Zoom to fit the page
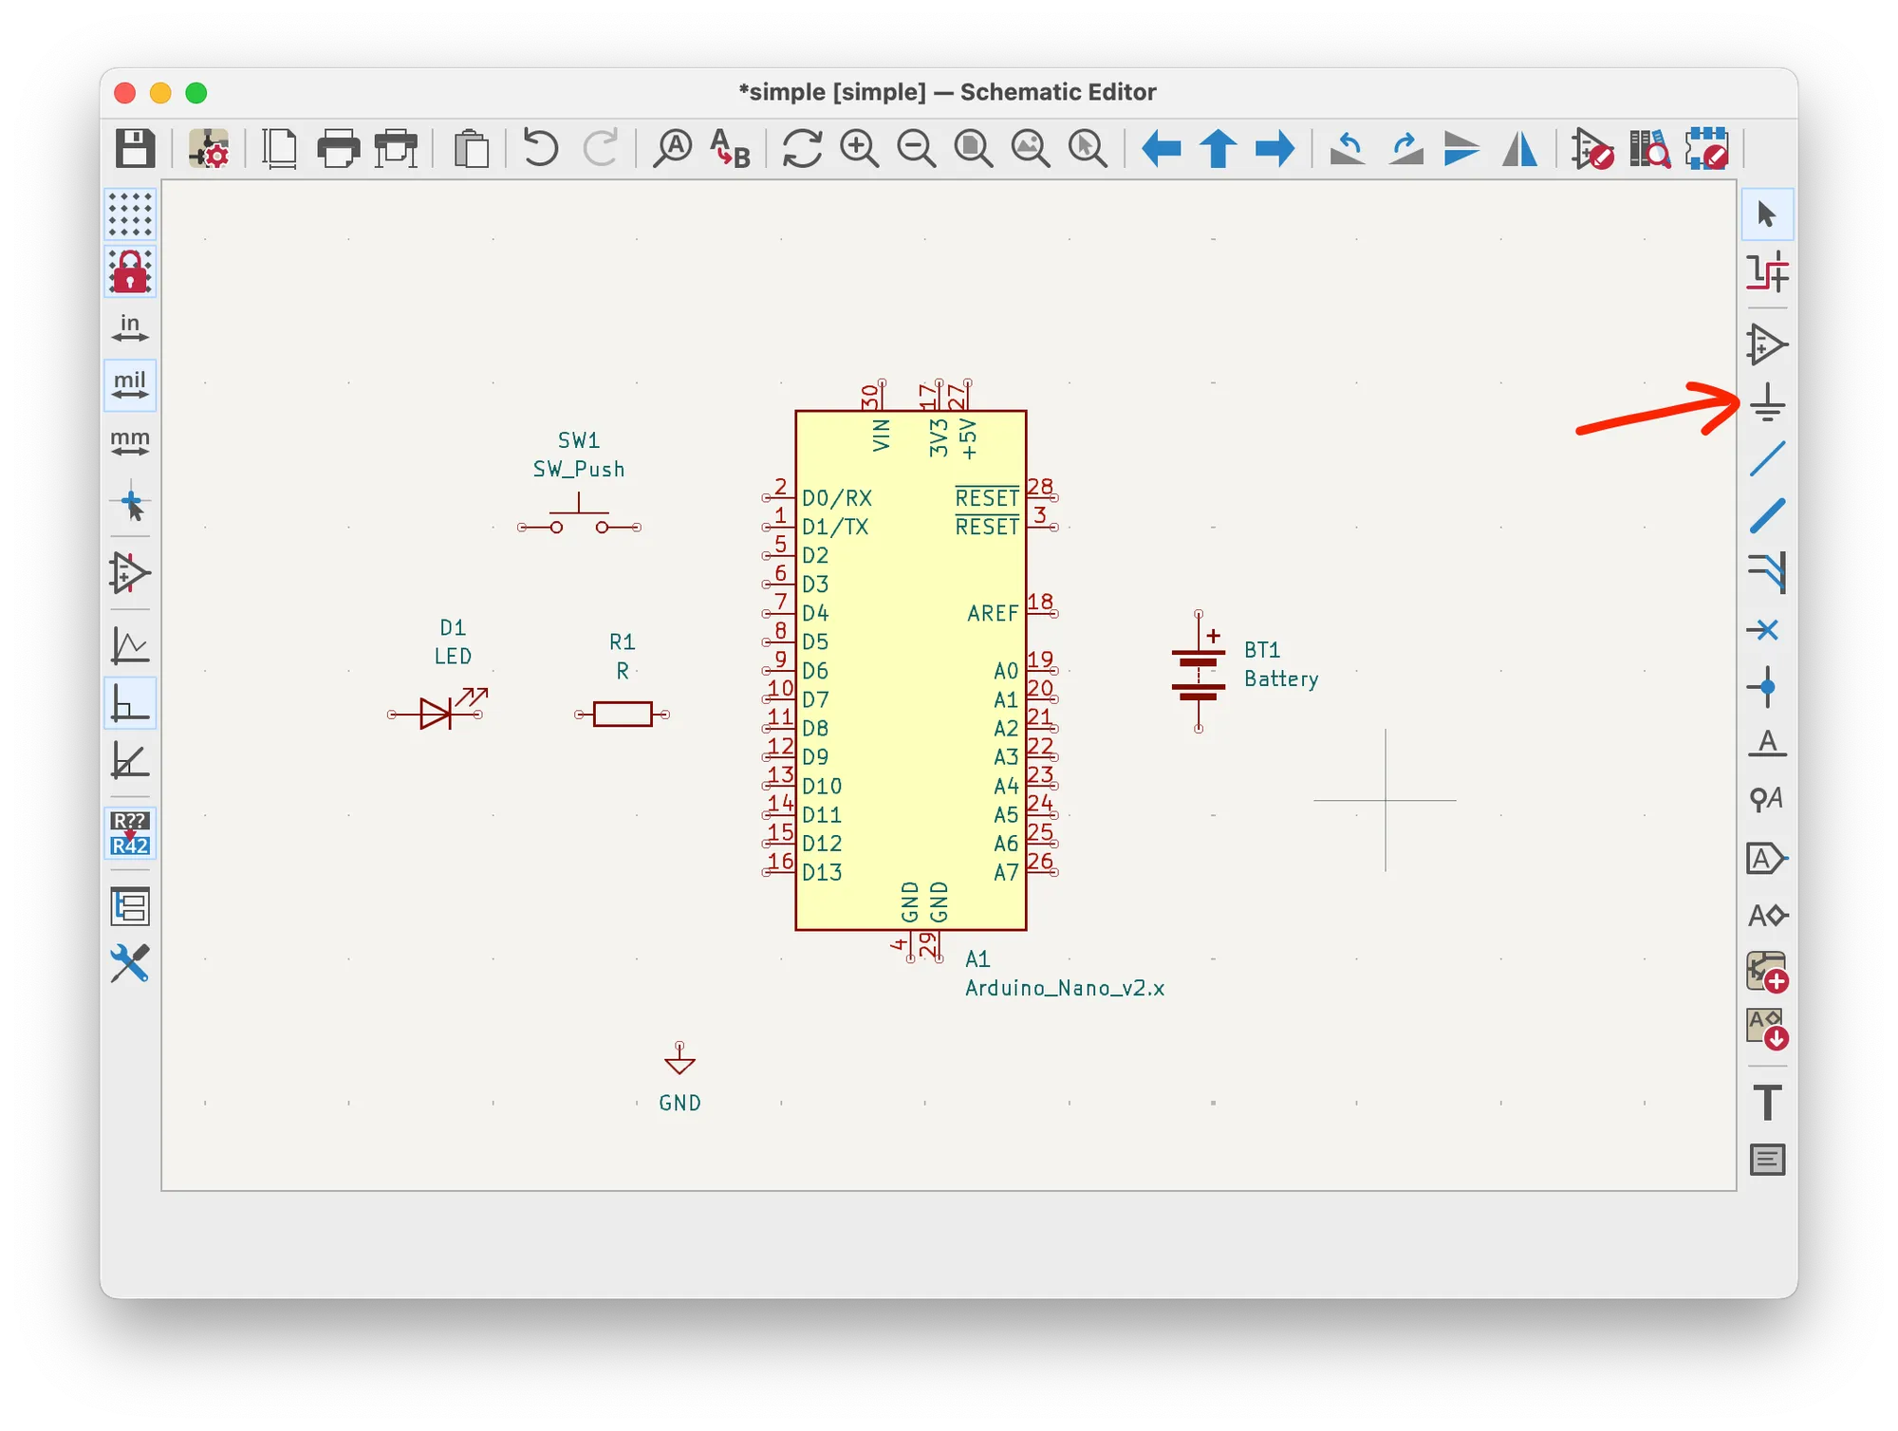Image resolution: width=1898 pixels, height=1431 pixels. point(974,149)
